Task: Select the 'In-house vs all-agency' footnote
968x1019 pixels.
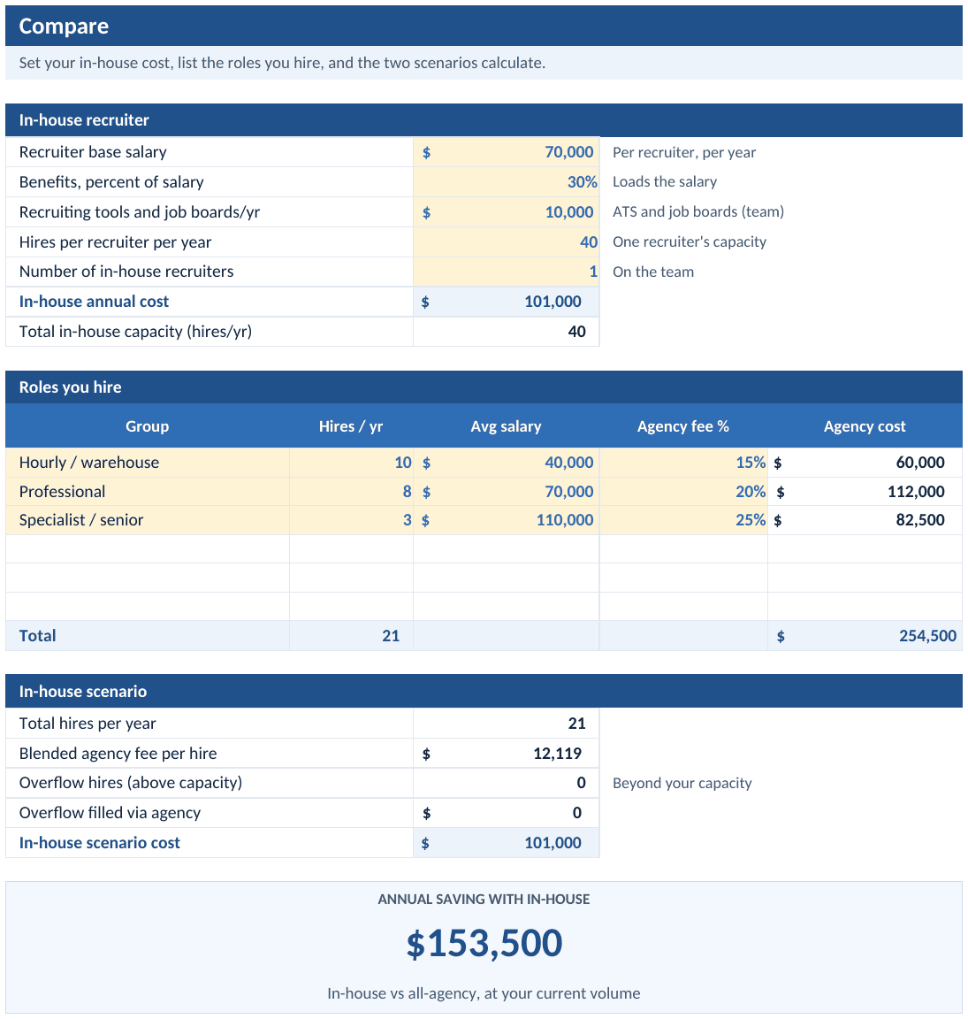Action: [x=484, y=993]
